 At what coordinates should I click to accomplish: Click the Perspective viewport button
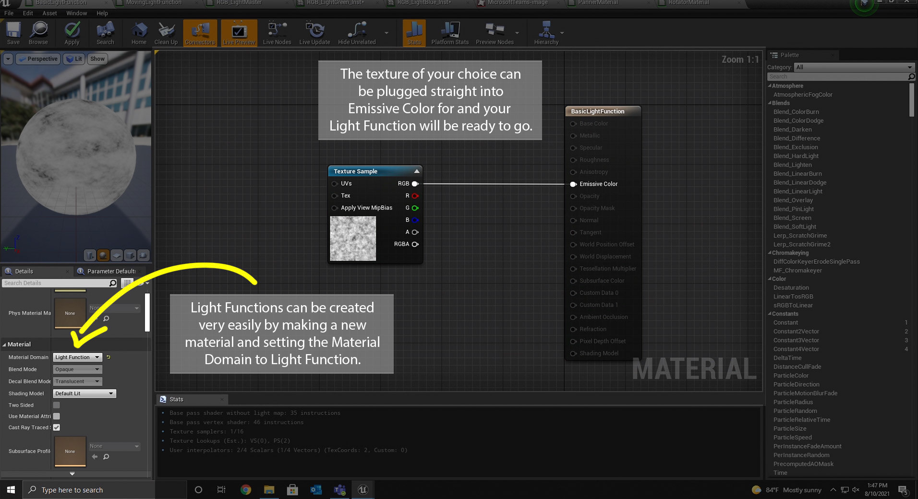point(37,59)
